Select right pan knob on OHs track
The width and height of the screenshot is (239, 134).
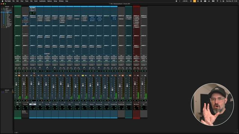71,68
